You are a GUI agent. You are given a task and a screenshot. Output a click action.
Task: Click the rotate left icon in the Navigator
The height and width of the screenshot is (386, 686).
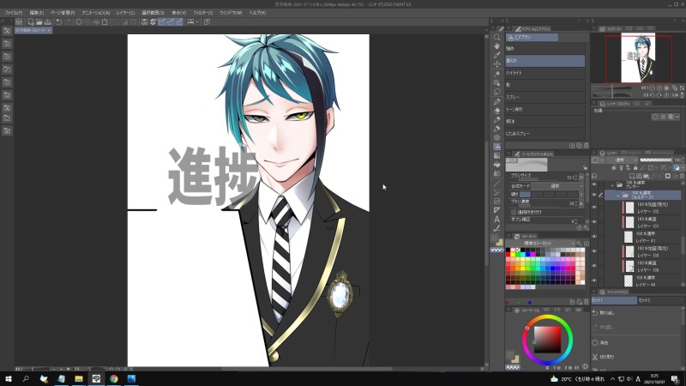click(x=653, y=95)
